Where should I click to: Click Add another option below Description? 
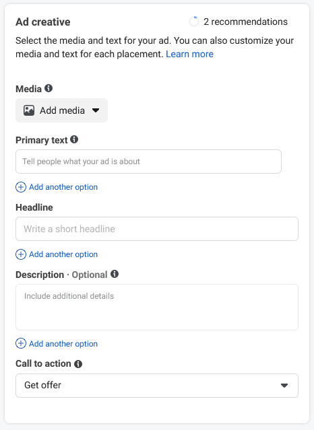point(63,344)
